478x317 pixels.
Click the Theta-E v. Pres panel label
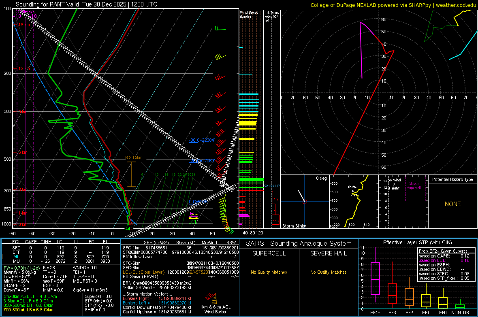(354, 191)
